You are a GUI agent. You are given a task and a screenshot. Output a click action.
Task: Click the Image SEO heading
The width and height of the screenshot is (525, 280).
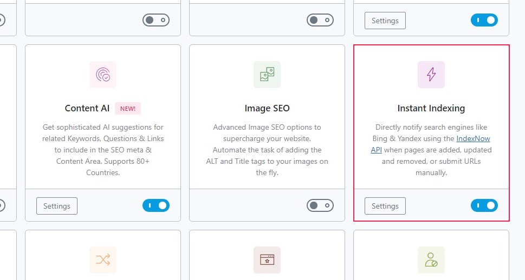point(267,108)
